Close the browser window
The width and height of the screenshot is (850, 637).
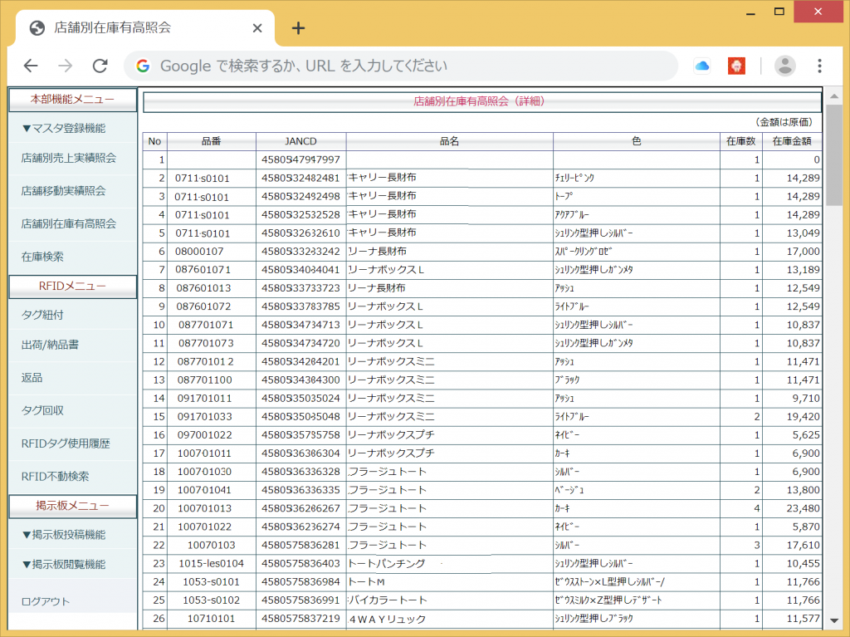pos(818,12)
